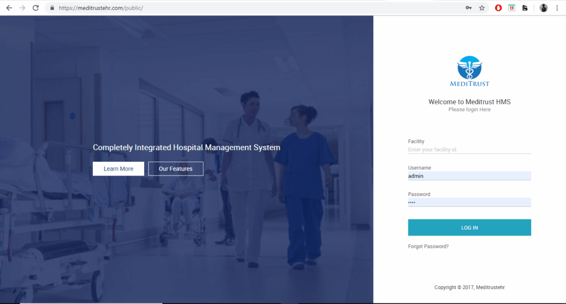This screenshot has height=304, width=566.
Task: Click into the Password field
Action: (x=469, y=202)
